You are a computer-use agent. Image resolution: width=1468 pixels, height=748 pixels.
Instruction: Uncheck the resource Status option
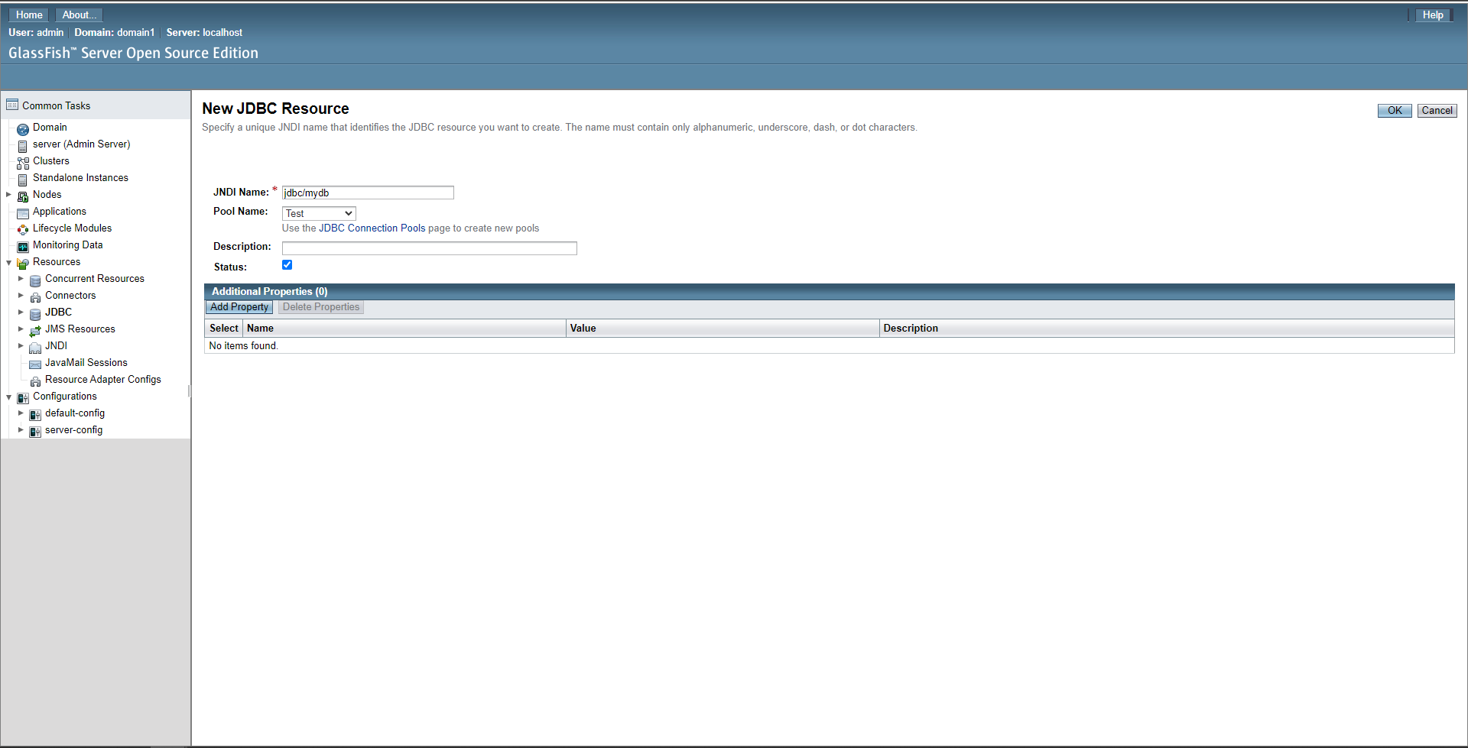(287, 264)
